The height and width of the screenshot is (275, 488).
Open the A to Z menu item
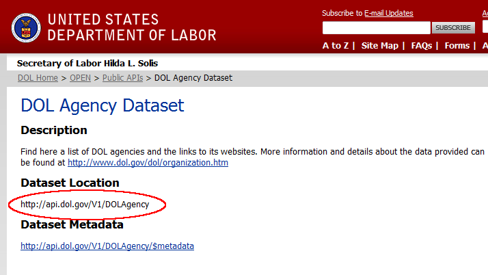pos(336,46)
